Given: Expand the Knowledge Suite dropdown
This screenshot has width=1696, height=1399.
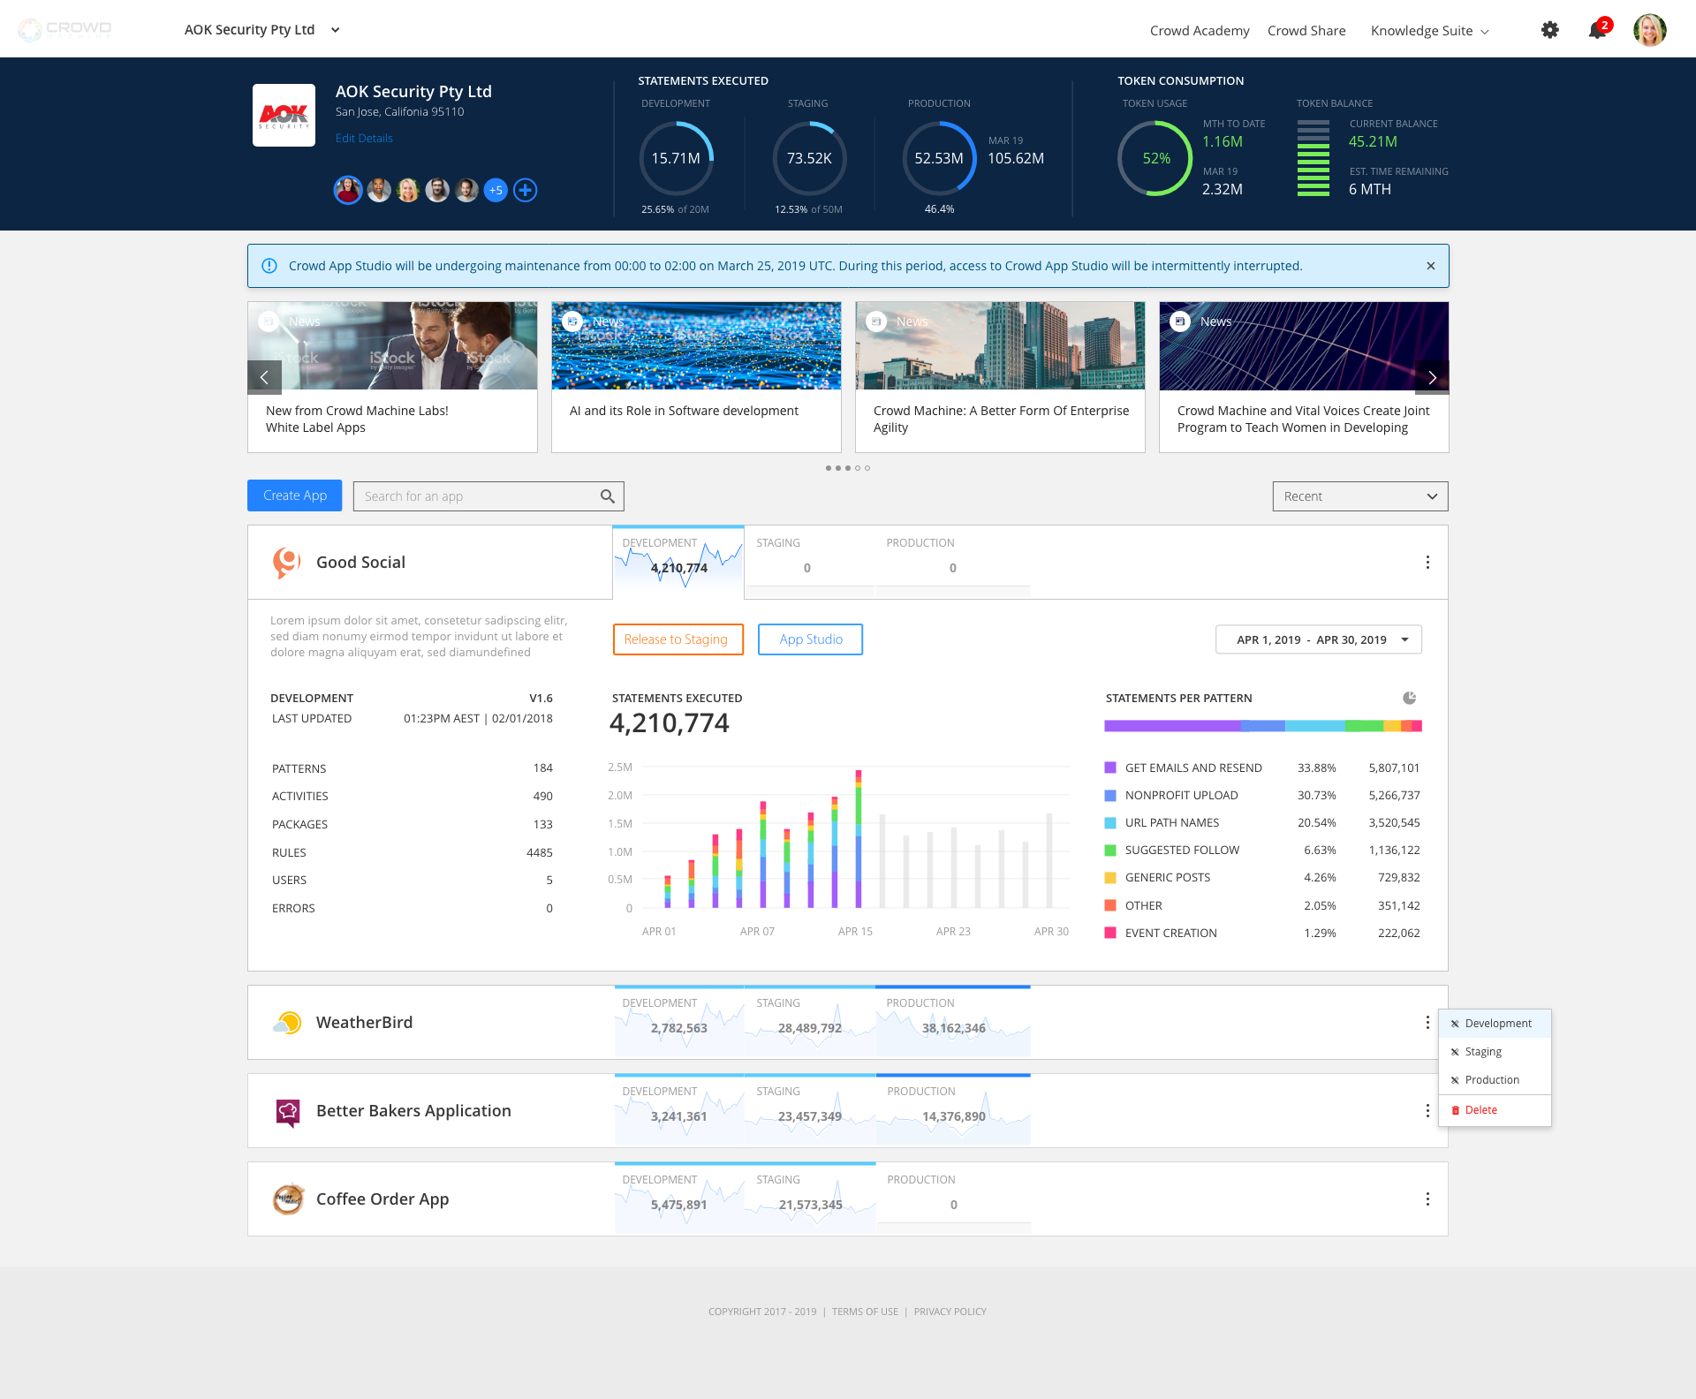Looking at the screenshot, I should point(1430,31).
